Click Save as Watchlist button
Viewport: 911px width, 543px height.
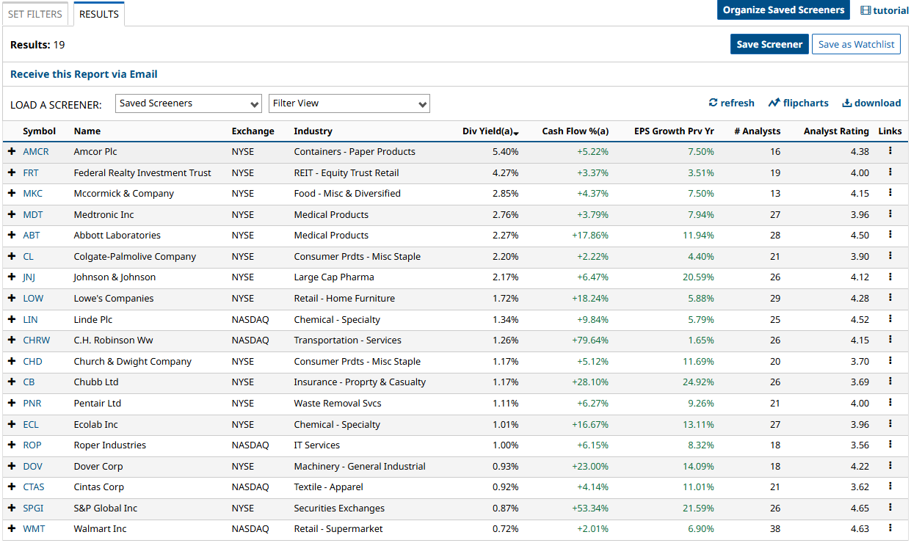coord(856,44)
